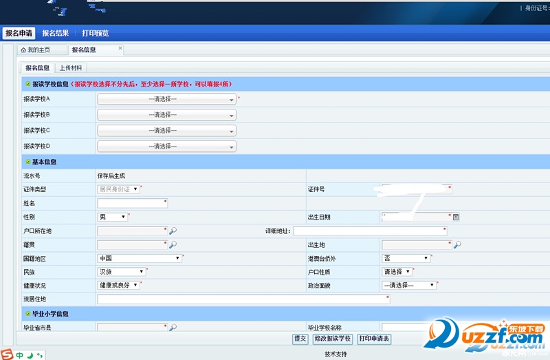This screenshot has height=360, width=550.
Task: Click the 技术支持 text at bottom
Action: 335,354
